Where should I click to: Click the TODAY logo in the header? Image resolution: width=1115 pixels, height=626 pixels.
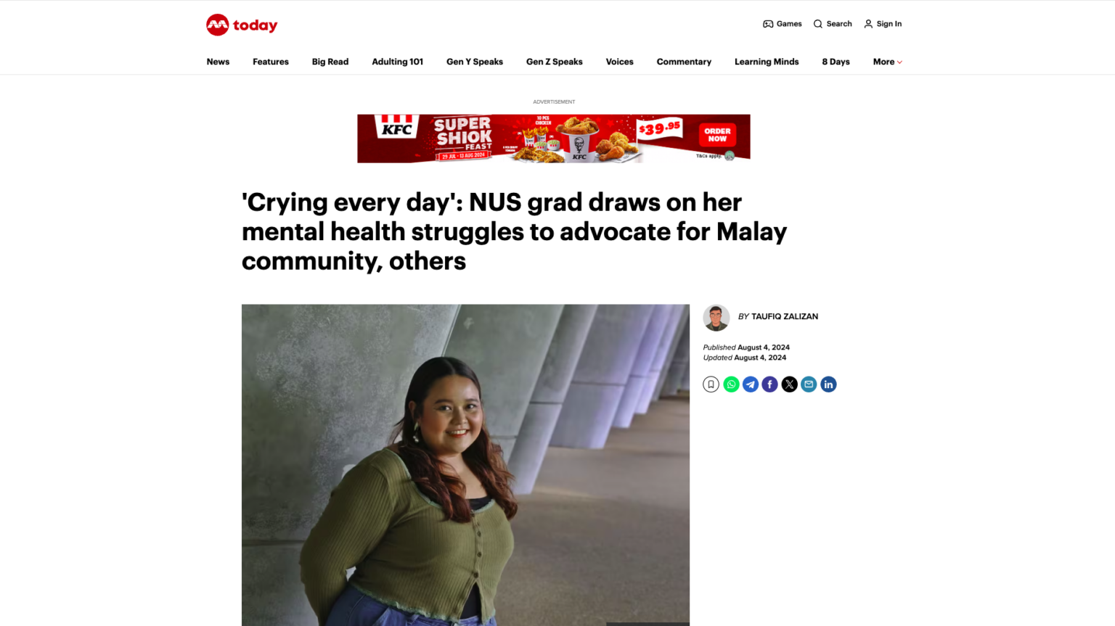pos(242,25)
